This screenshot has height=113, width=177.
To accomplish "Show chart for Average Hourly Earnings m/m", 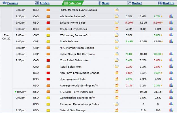I will click(x=171, y=85).
